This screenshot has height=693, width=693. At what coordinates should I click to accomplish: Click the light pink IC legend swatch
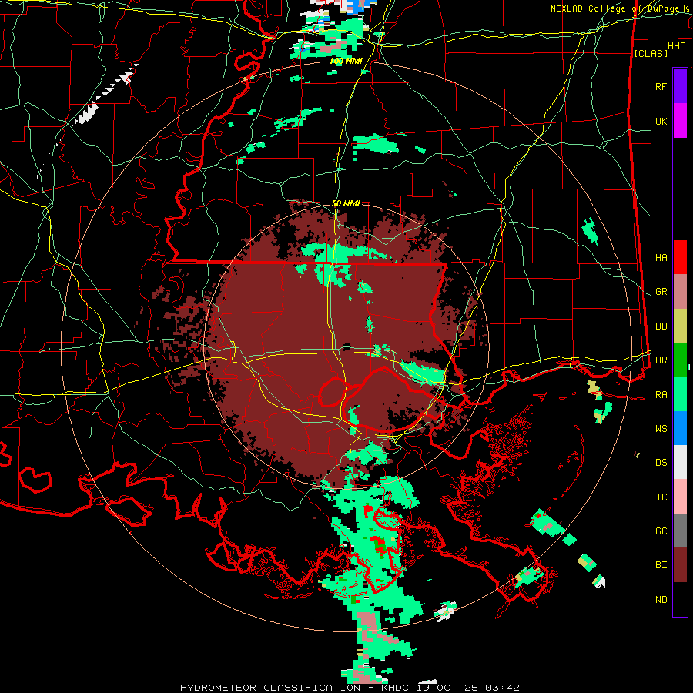tap(680, 497)
